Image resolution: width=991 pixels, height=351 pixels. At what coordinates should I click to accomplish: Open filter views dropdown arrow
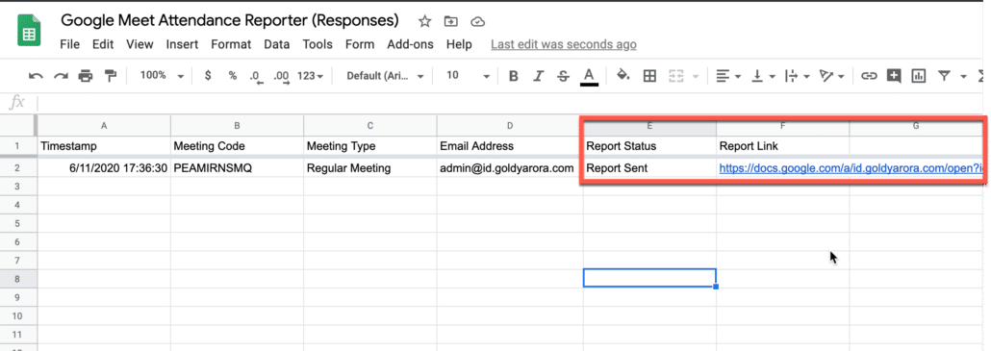pyautogui.click(x=963, y=76)
